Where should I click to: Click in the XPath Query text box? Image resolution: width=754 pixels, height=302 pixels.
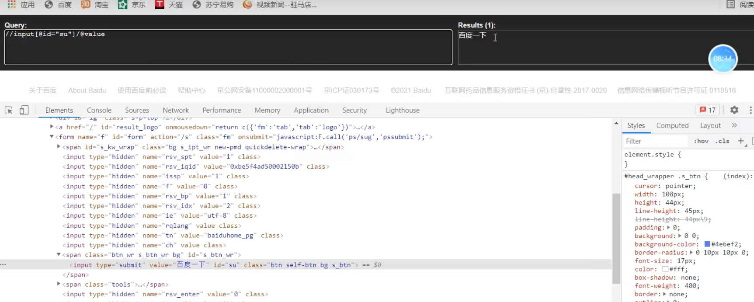228,47
